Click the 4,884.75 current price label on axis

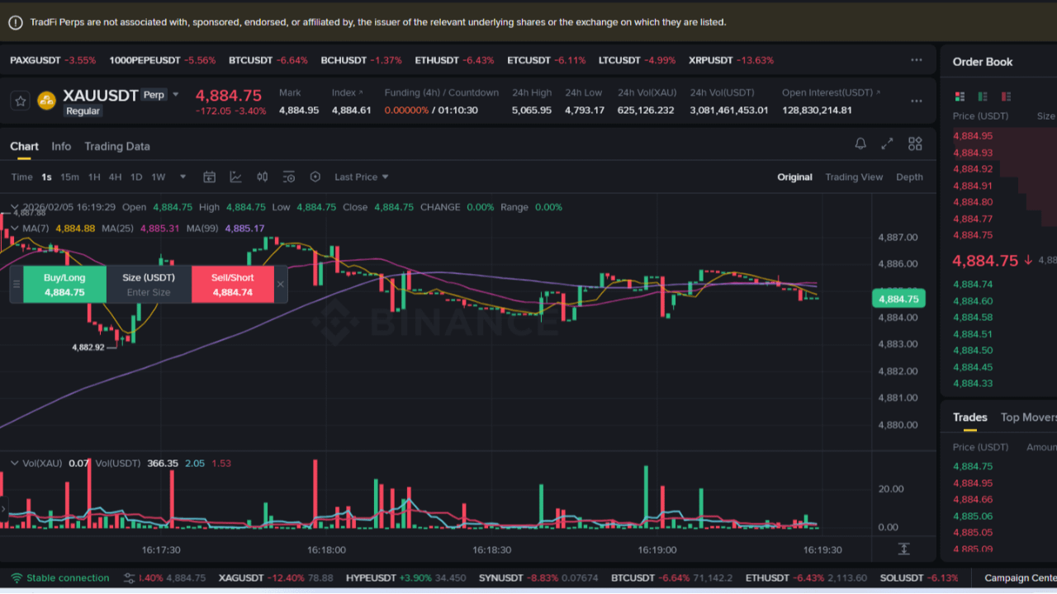[x=898, y=299]
